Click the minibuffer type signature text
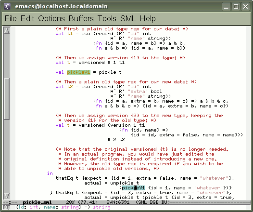The image size is (253, 212). pyautogui.click(x=63, y=207)
